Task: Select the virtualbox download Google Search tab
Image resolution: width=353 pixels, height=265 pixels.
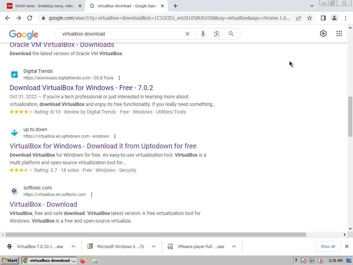Action: click(x=126, y=6)
